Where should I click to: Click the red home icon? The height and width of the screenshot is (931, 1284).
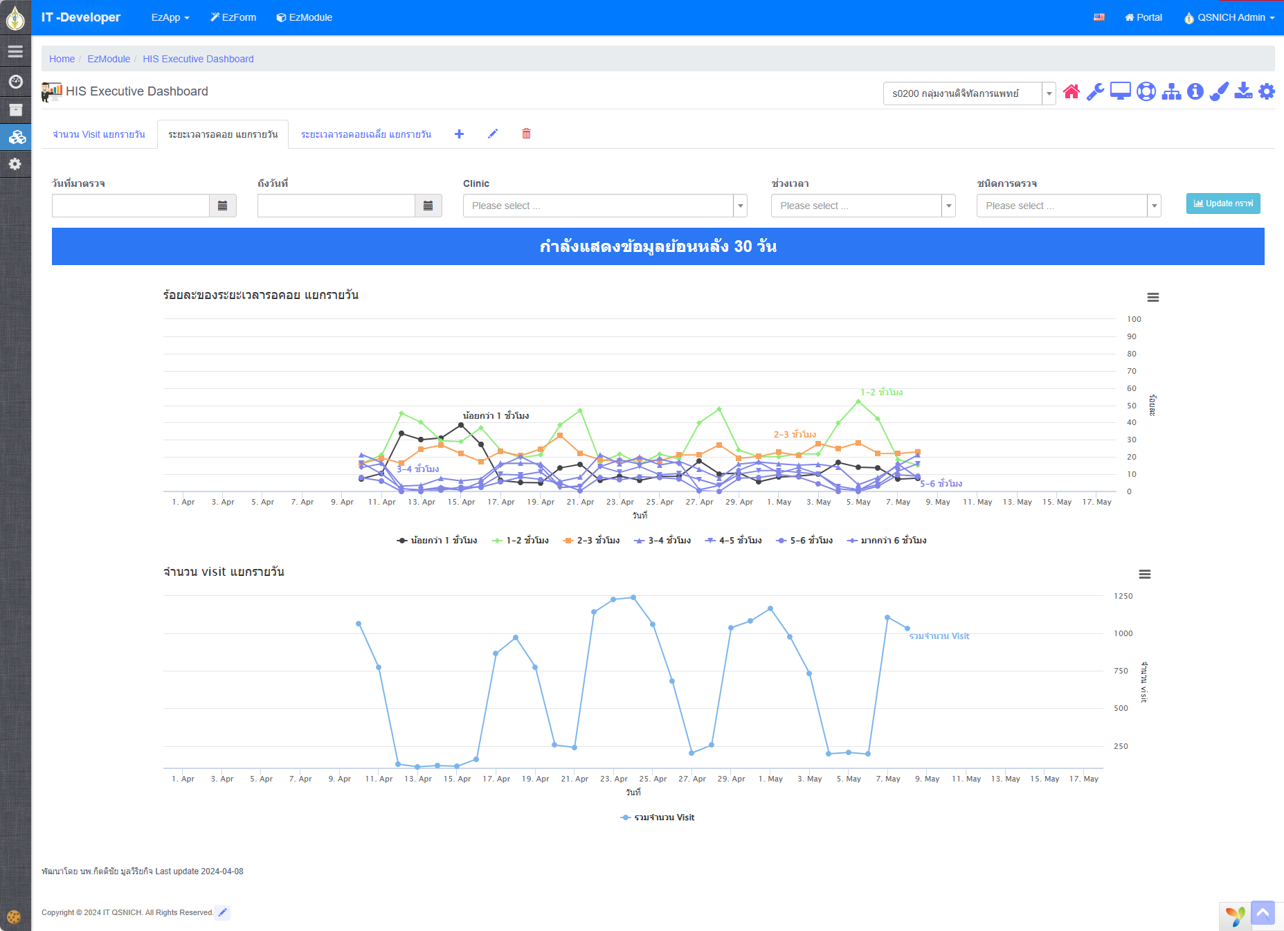[1071, 92]
